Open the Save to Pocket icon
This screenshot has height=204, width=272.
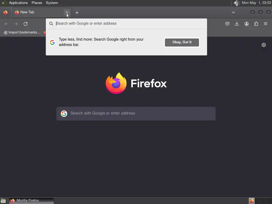pos(227,24)
